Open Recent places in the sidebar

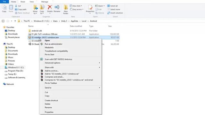point(14,37)
